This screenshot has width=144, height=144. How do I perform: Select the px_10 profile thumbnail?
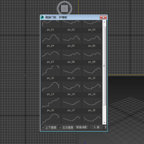point(51,71)
